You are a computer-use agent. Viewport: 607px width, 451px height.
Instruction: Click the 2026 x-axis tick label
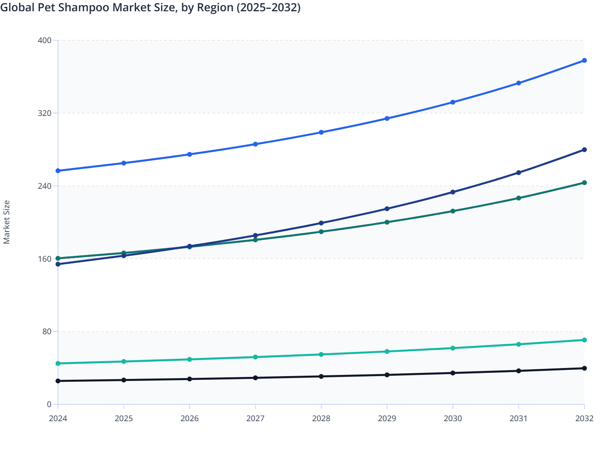tap(190, 418)
